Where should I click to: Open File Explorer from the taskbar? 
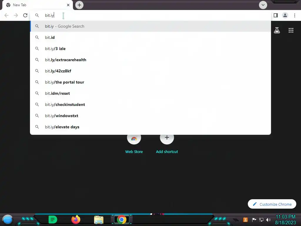[99, 220]
